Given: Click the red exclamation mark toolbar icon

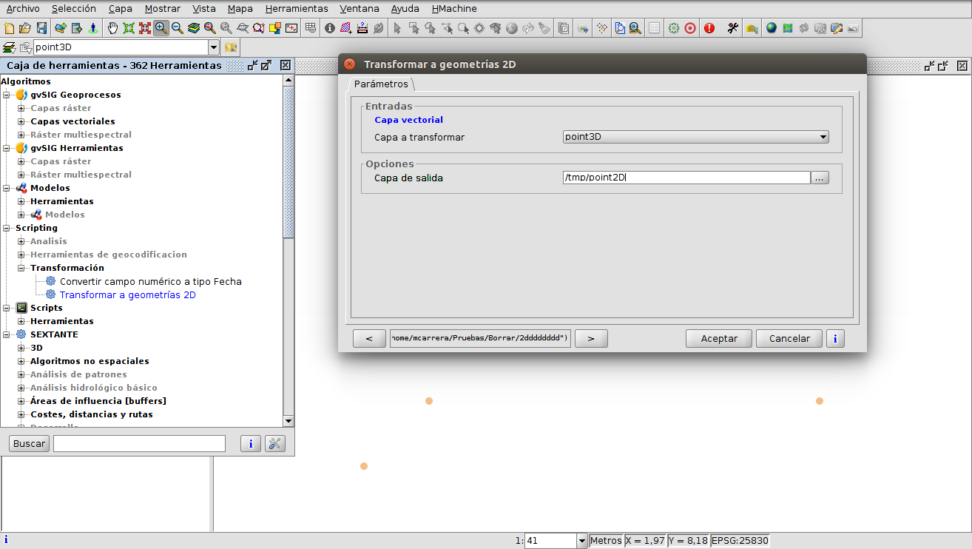Looking at the screenshot, I should click(709, 28).
